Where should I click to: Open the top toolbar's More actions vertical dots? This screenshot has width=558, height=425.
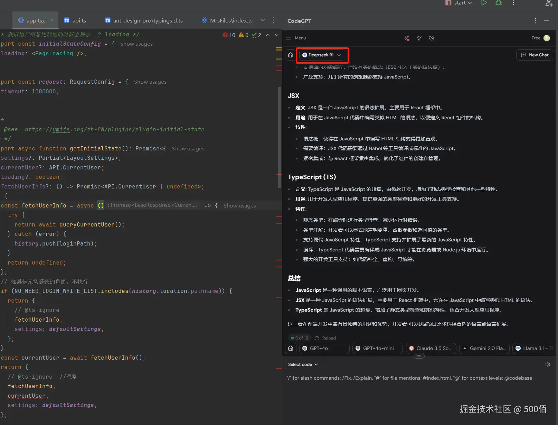pos(513,3)
